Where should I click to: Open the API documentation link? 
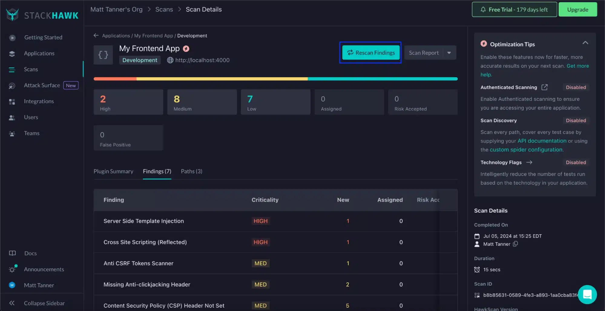click(542, 141)
